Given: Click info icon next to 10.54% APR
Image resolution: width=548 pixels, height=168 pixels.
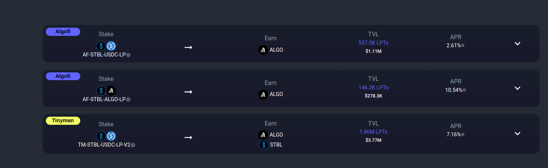Looking at the screenshot, I should pos(464,90).
